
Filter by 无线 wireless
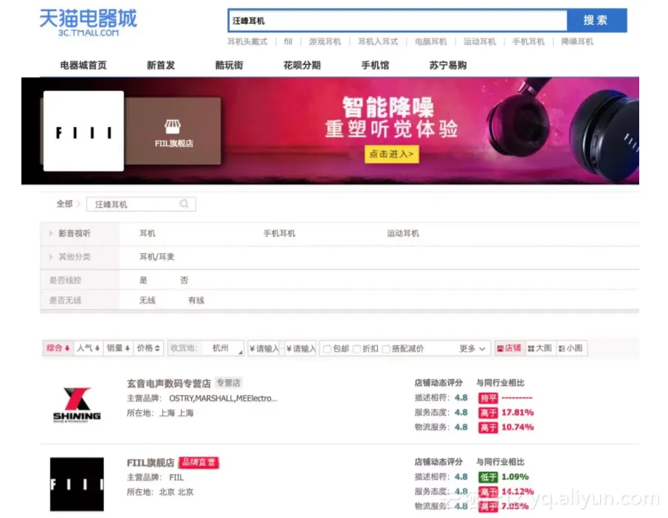(x=148, y=300)
